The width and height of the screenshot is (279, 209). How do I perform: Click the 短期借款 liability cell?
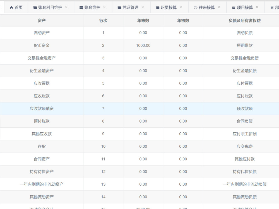coord(245,45)
